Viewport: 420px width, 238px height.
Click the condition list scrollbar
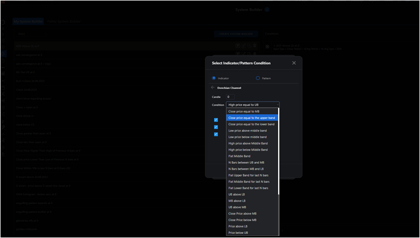(279, 152)
